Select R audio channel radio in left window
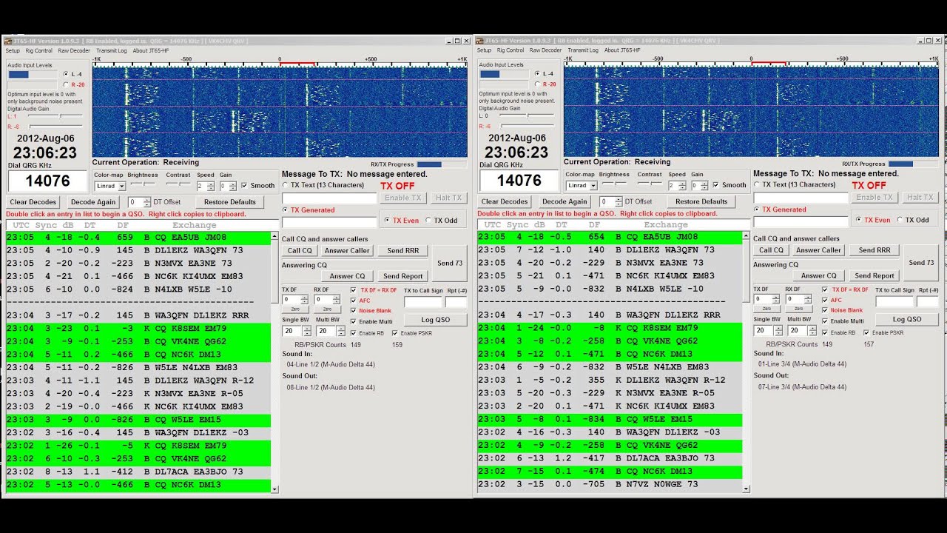The image size is (947, 533). [66, 84]
